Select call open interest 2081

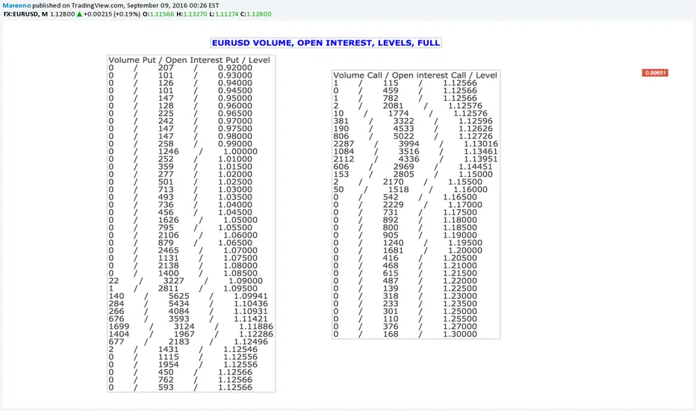pos(394,105)
